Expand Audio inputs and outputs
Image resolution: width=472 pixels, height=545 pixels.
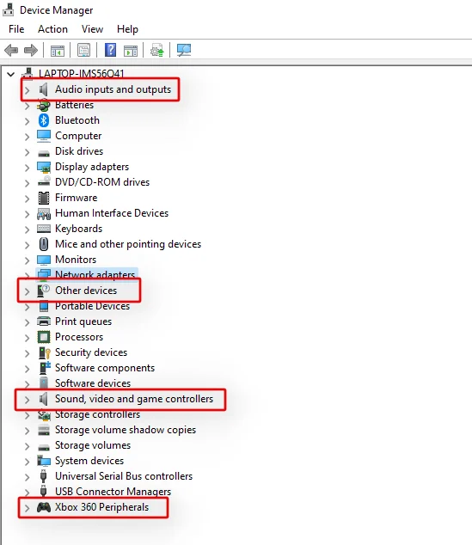[x=28, y=90]
